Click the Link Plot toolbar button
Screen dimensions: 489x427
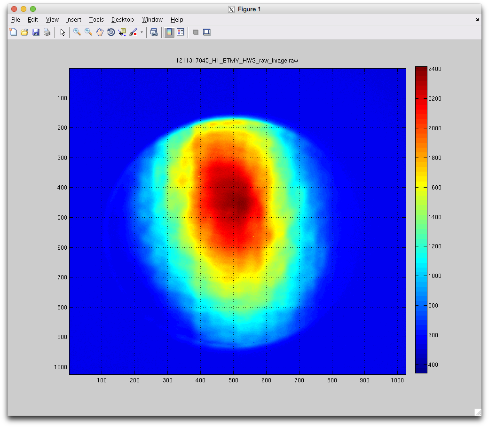154,32
